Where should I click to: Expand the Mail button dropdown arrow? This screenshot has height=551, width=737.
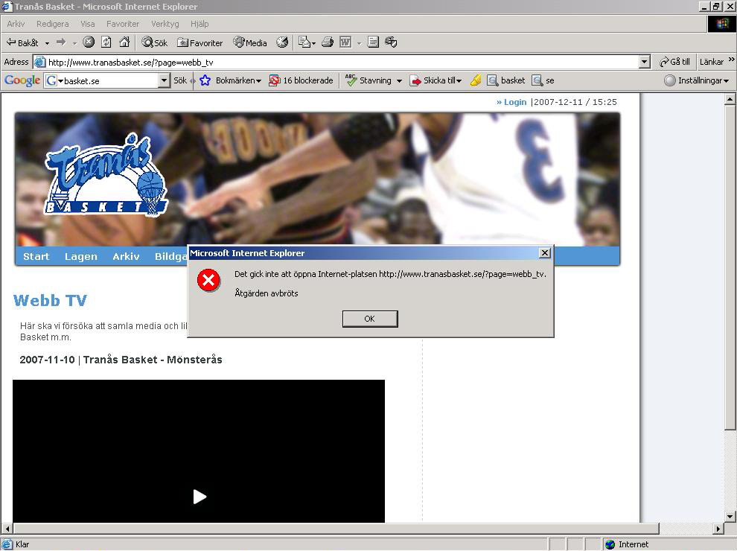313,43
